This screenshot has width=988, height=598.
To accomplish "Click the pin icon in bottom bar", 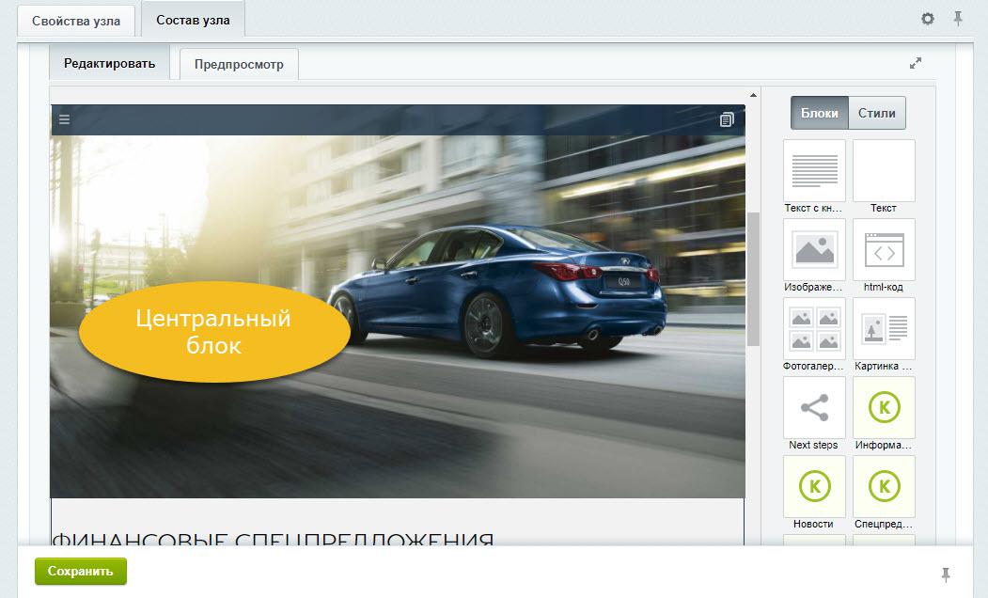I will 945,574.
